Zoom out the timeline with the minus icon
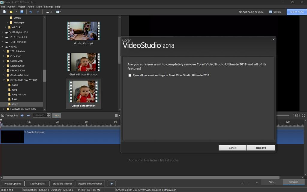Image resolution: width=307 pixels, height=192 pixels. 249,183
